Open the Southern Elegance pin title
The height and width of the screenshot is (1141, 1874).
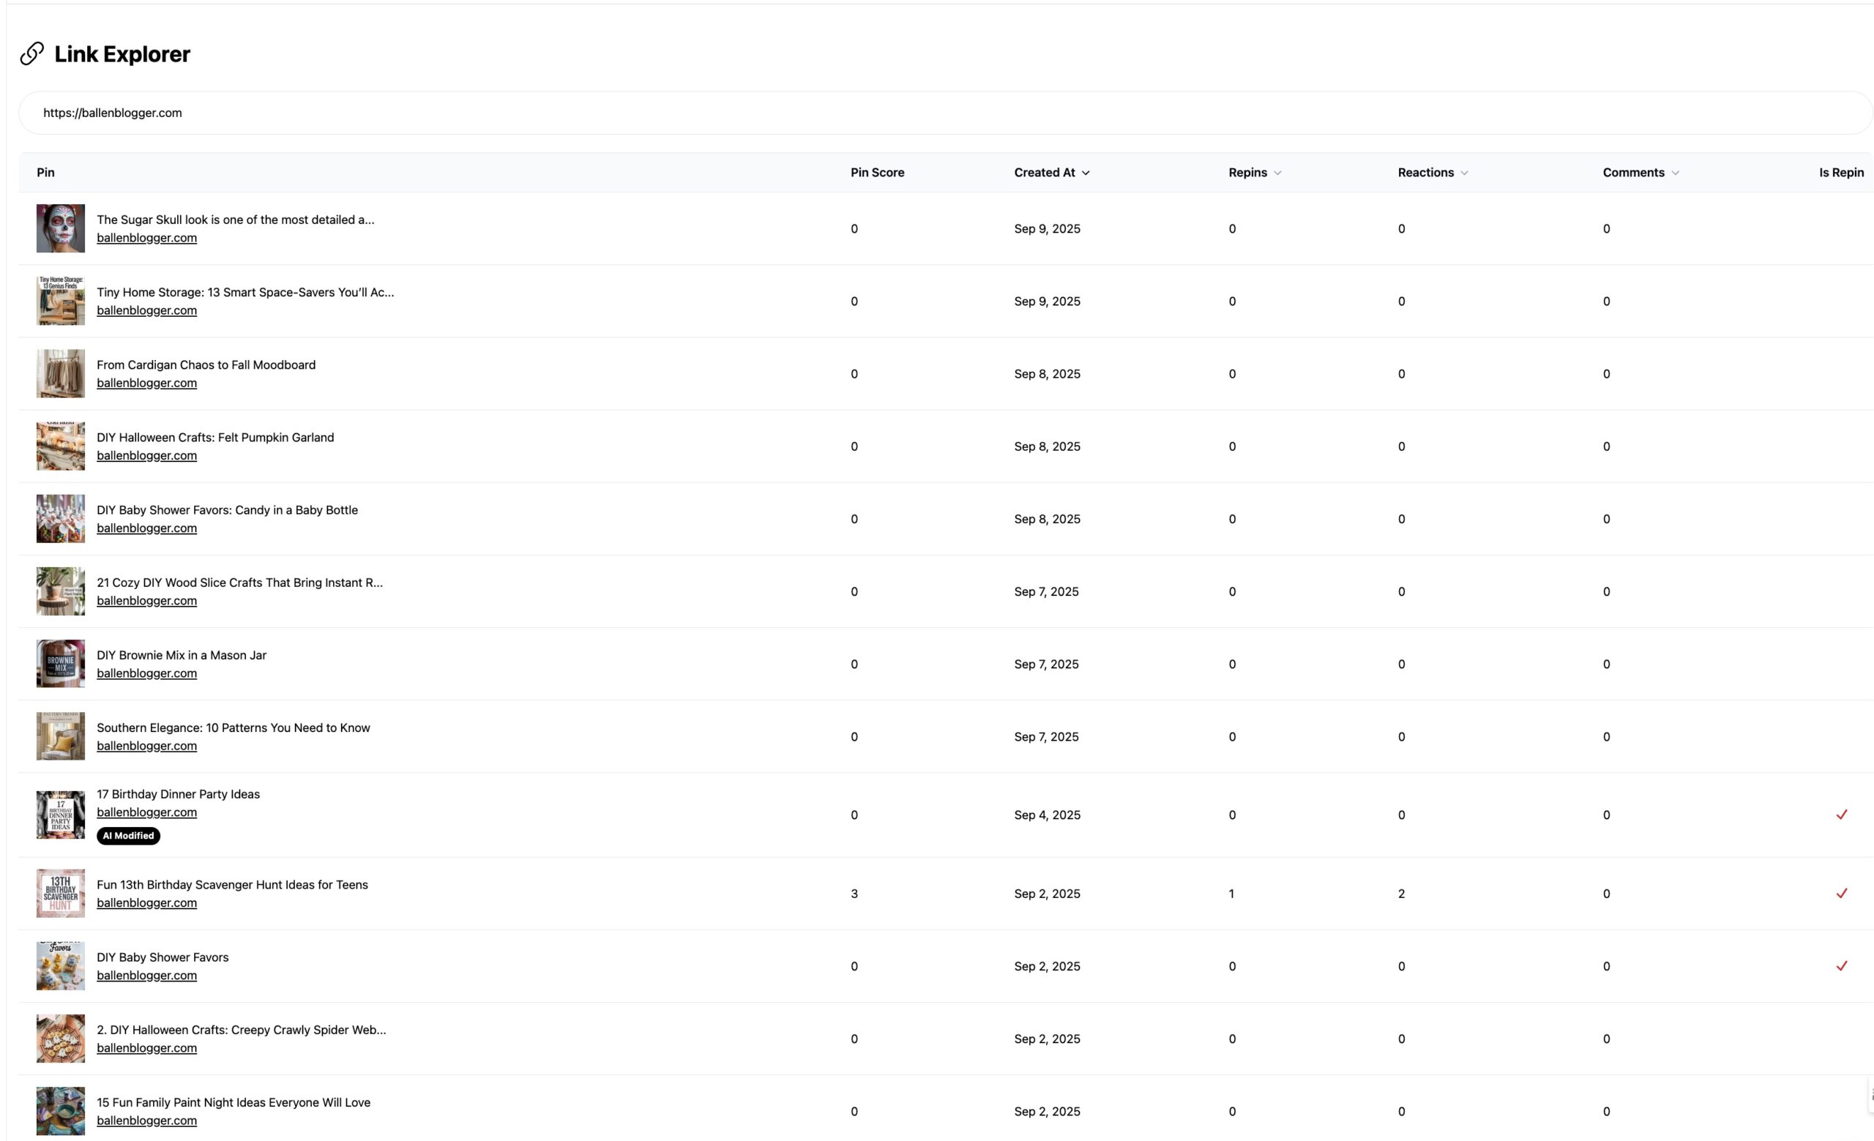233,727
